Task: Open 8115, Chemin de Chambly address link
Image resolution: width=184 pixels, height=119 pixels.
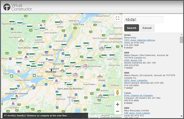Action: click(139, 96)
